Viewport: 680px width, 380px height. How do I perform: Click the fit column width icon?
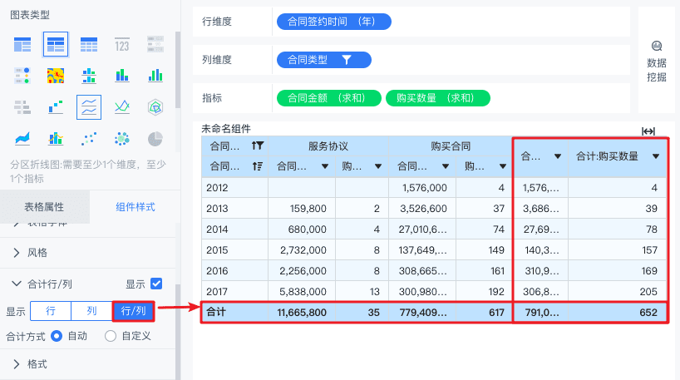(648, 131)
